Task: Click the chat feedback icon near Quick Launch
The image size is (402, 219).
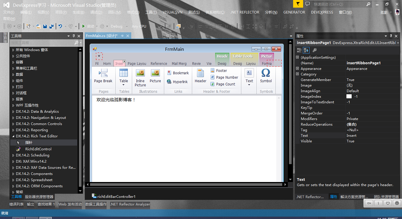Action: coord(308,4)
